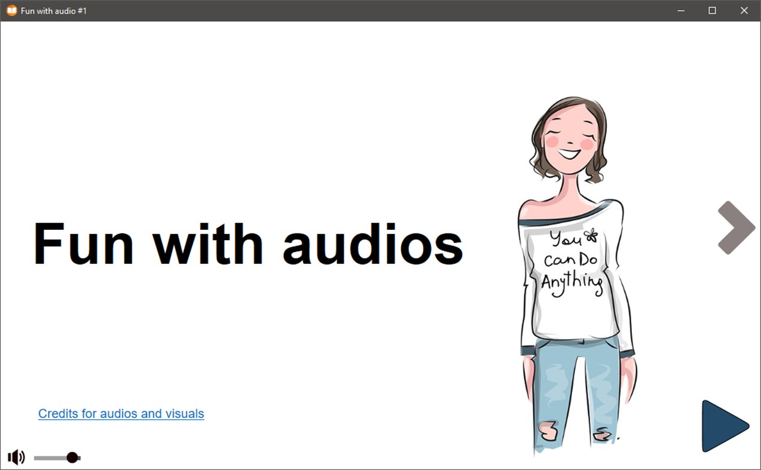This screenshot has height=470, width=761.
Task: Open the Credits for audios and visuals link
Action: [x=121, y=413]
